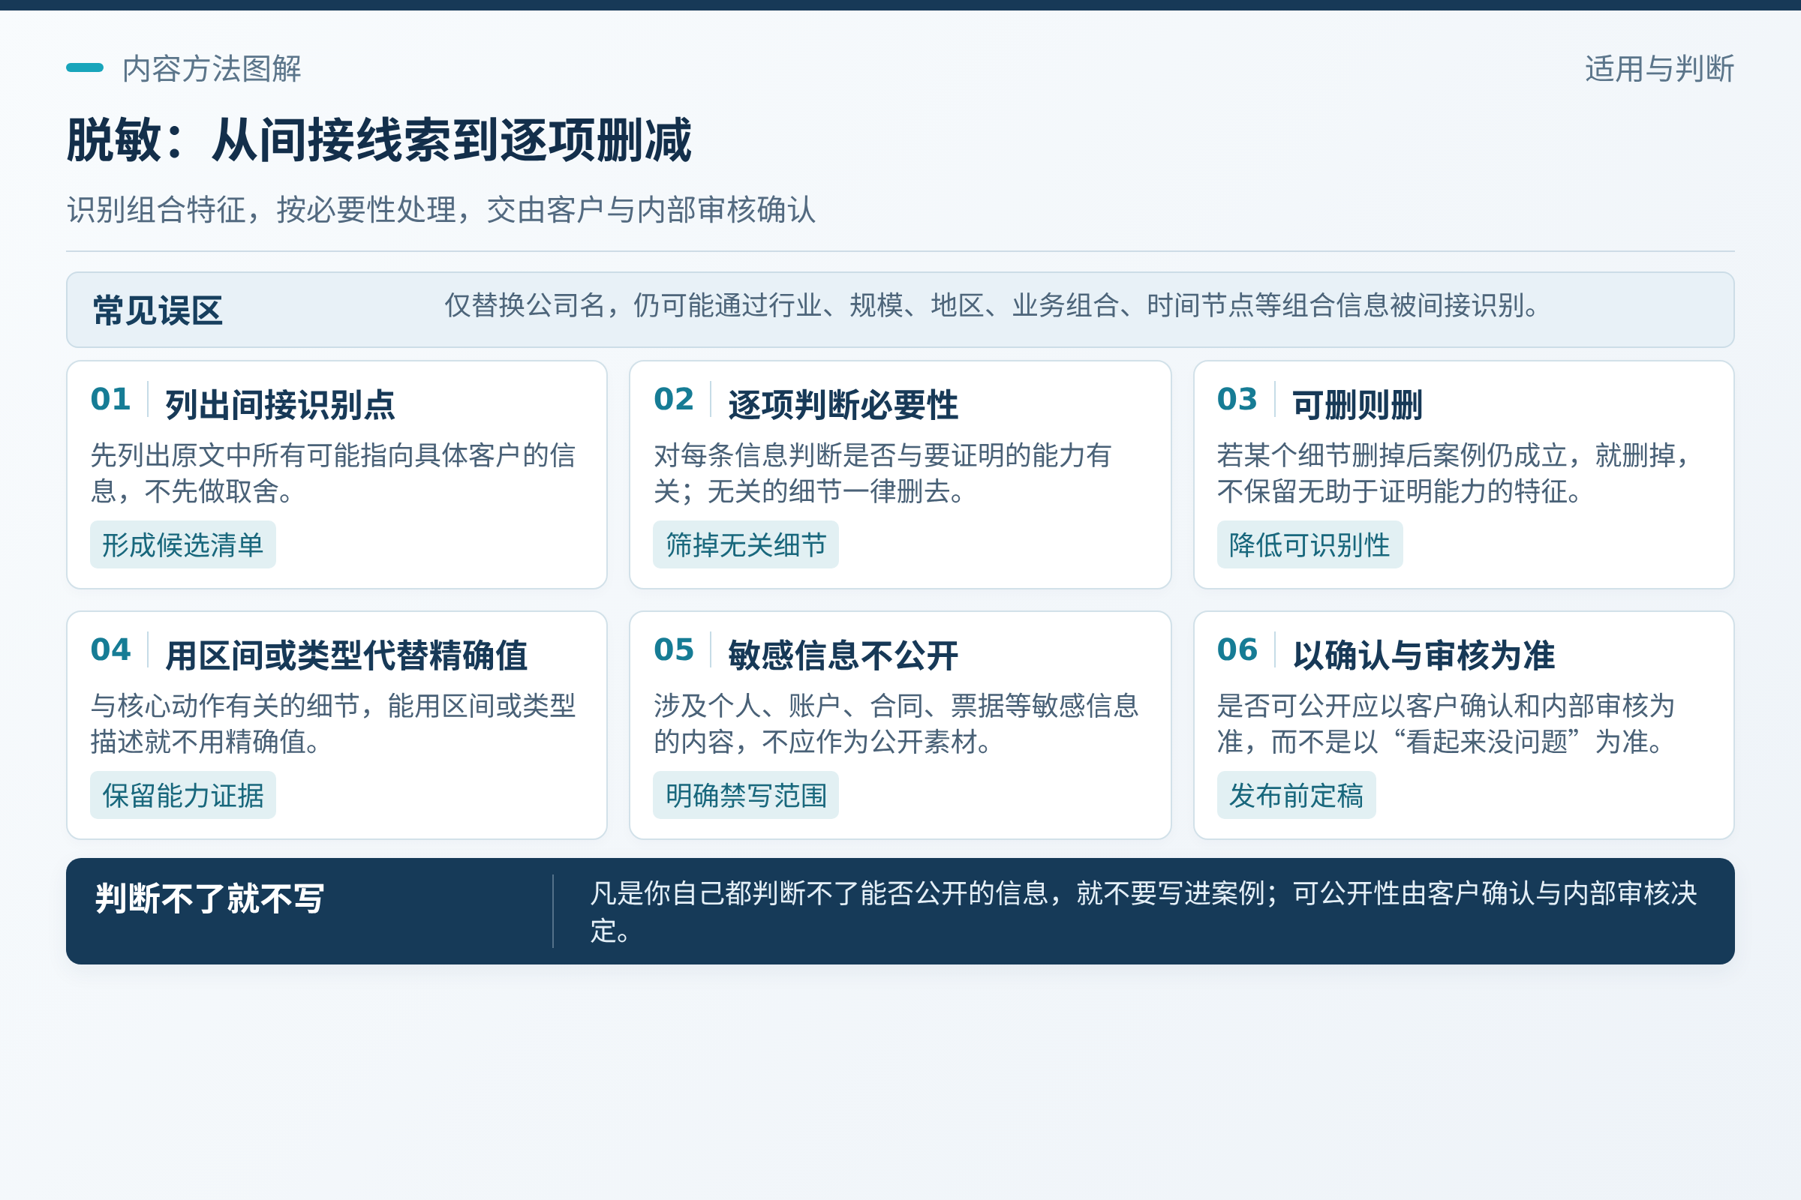Click the card title 逐项判断必要性
Screen dimensions: 1801x1200
[843, 405]
